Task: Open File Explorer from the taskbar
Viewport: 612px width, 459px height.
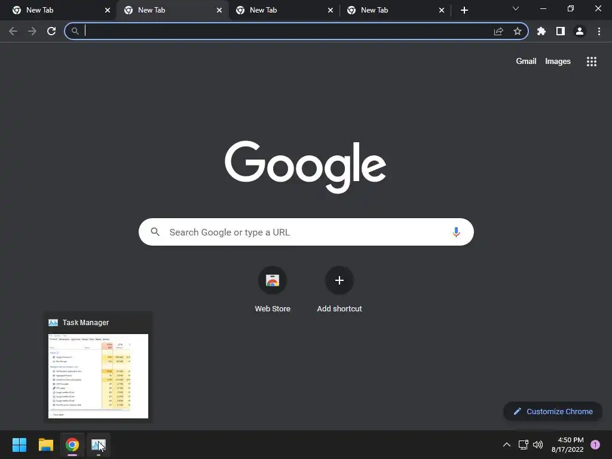Action: 45,445
